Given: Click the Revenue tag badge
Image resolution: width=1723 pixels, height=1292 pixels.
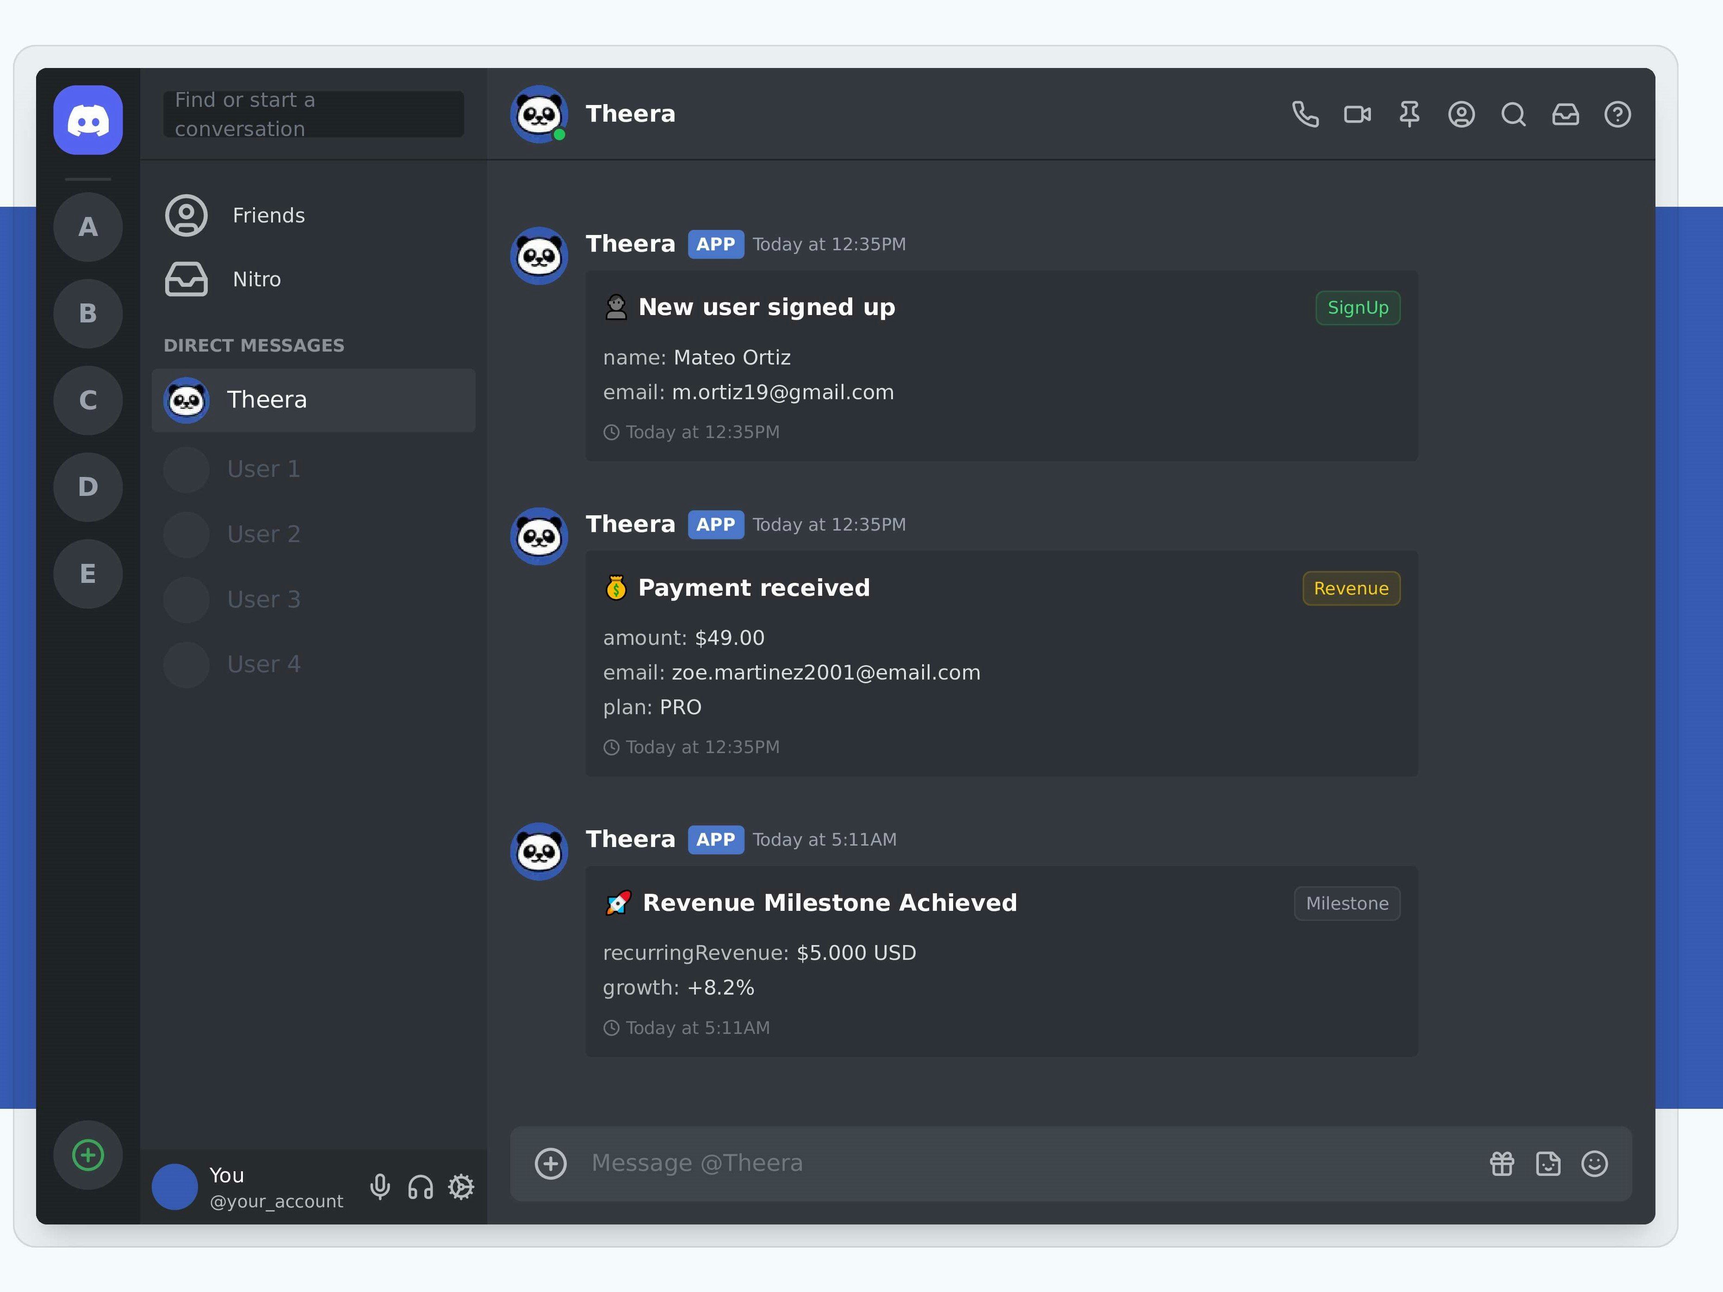Looking at the screenshot, I should [x=1351, y=588].
